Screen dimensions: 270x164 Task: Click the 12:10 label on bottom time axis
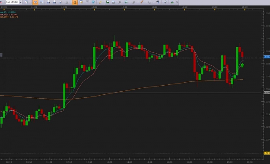(x=69, y=162)
